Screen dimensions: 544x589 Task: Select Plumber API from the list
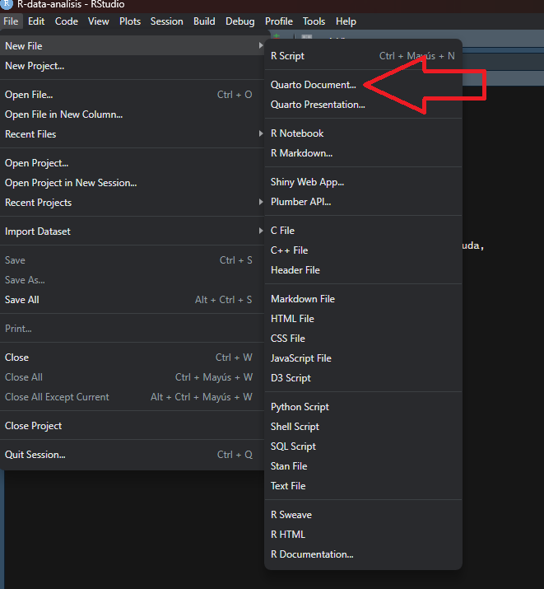click(300, 202)
